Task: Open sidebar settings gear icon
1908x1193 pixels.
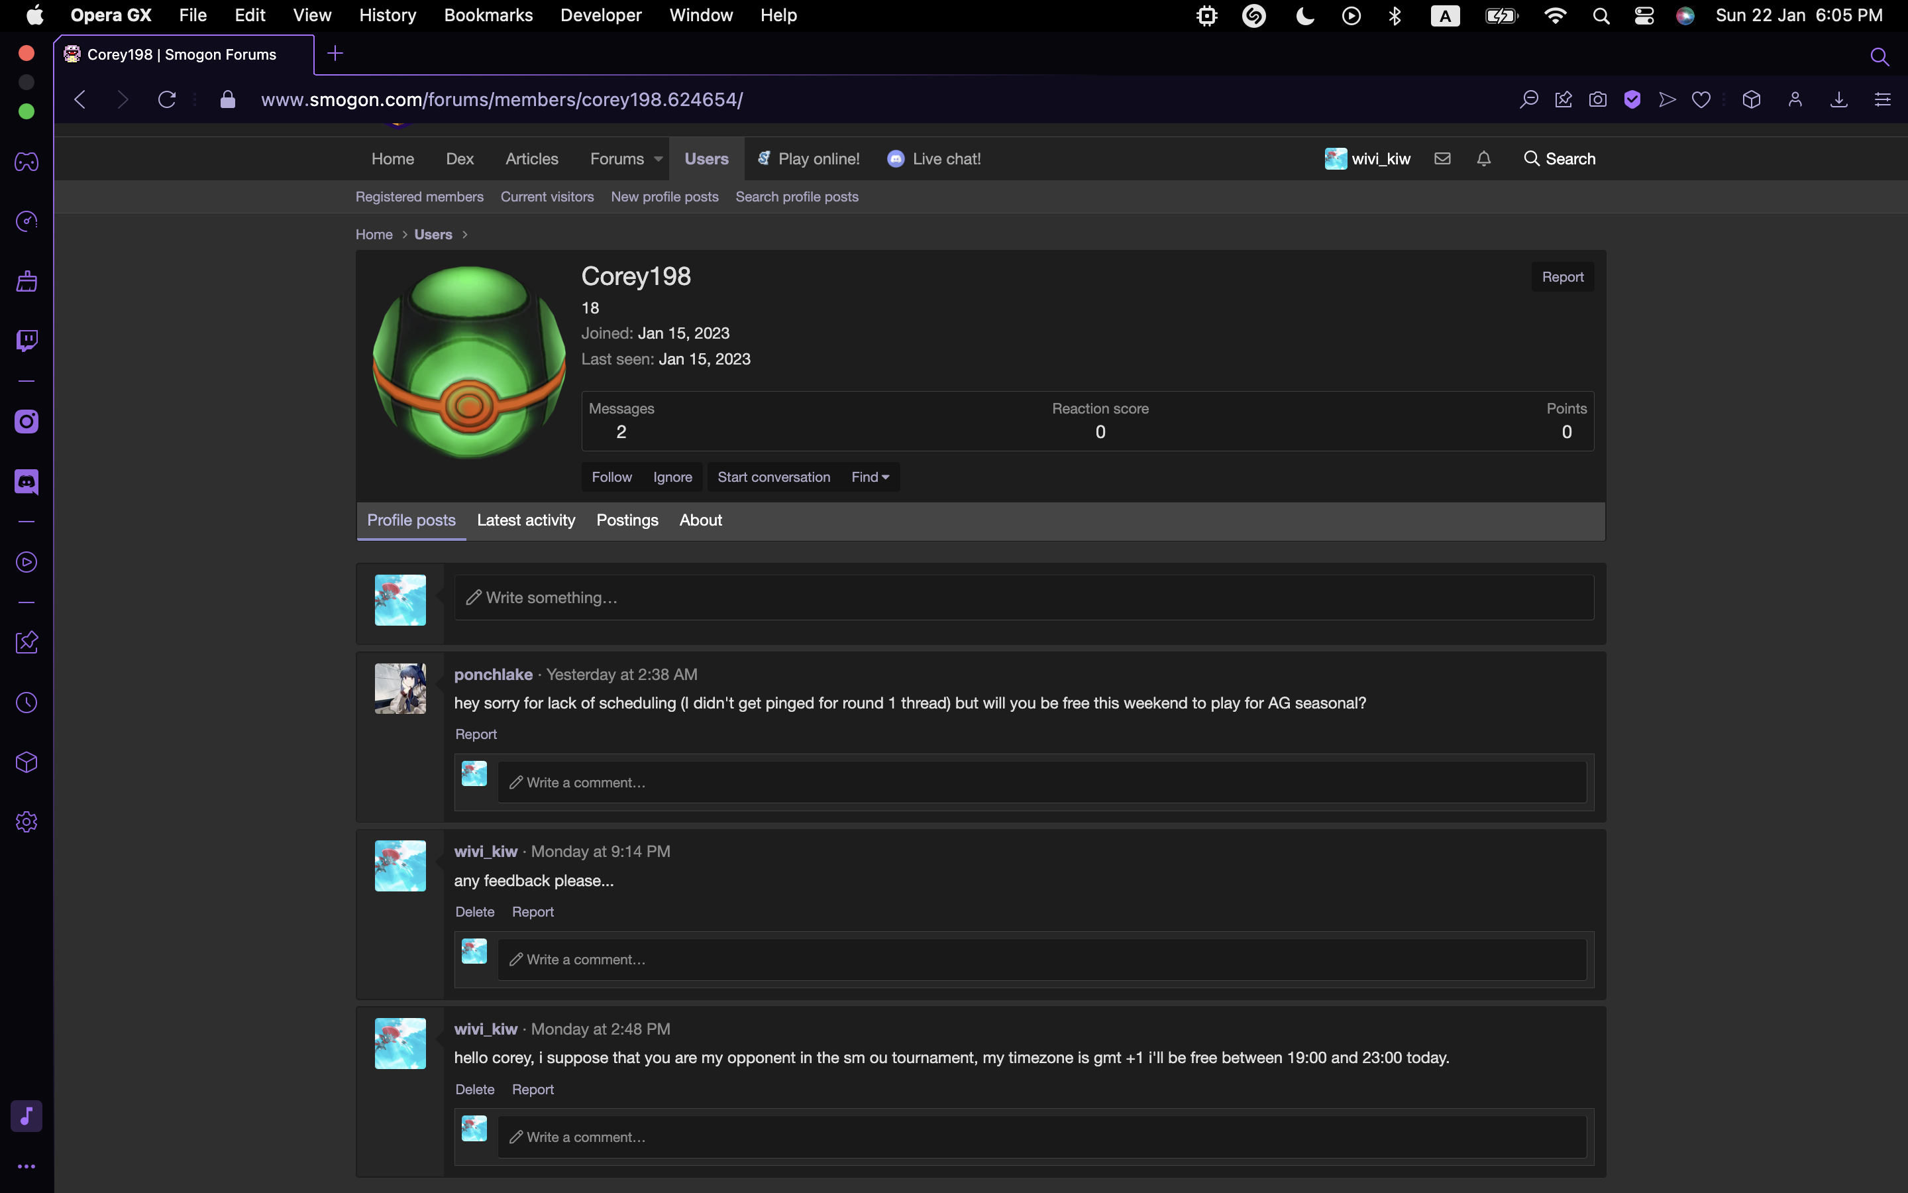Action: coord(26,822)
